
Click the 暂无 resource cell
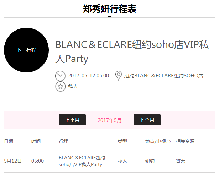click(180, 161)
